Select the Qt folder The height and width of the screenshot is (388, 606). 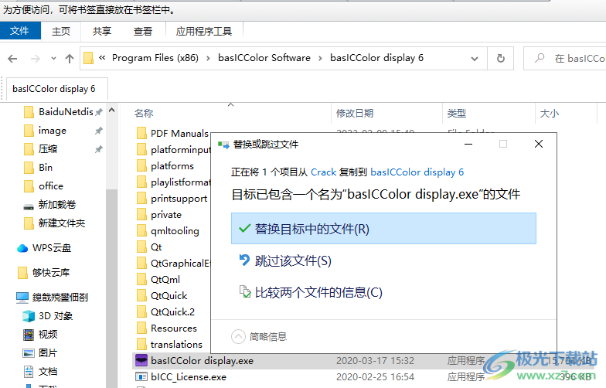coord(156,247)
